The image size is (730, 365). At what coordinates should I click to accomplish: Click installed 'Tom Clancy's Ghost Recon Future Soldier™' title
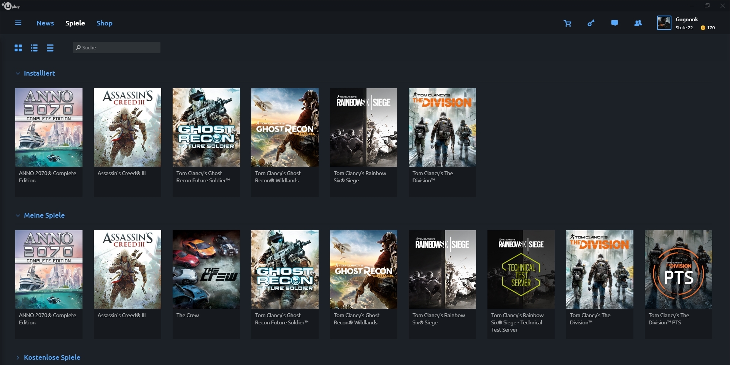point(203,177)
